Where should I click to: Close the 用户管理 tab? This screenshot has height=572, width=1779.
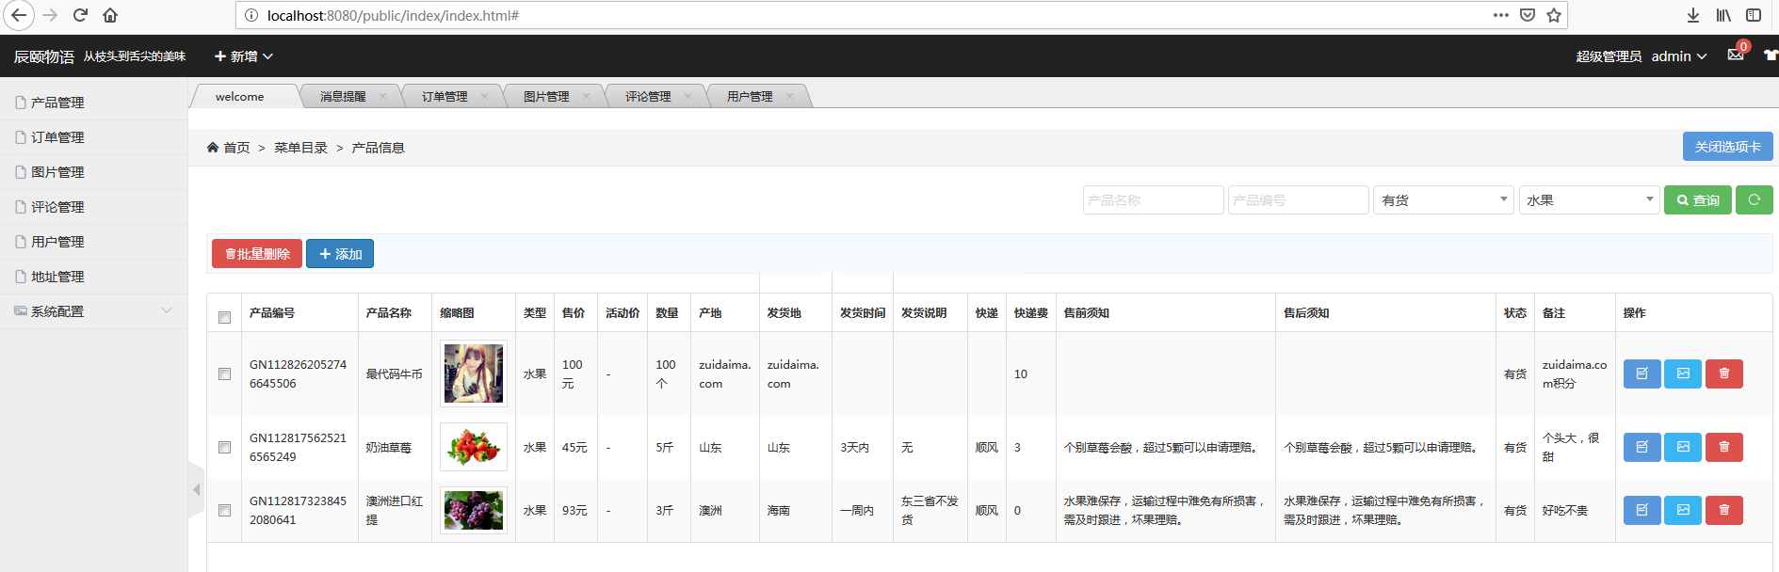point(789,96)
